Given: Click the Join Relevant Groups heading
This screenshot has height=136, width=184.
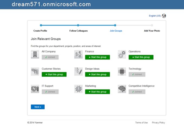Looking at the screenshot, I should [46, 39].
